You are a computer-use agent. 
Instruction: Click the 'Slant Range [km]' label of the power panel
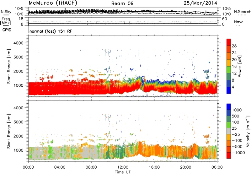(x=9, y=66)
